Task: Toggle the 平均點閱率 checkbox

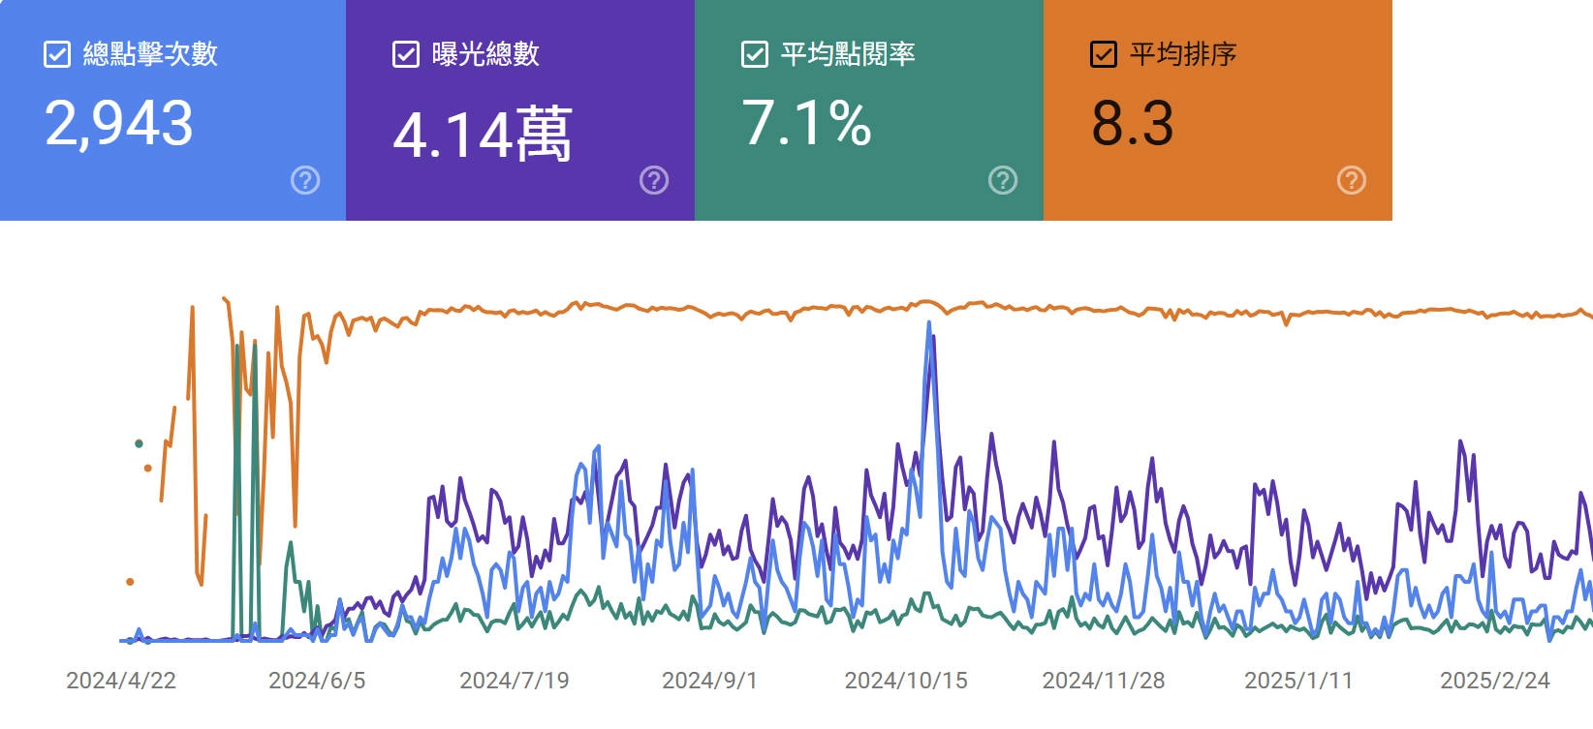Action: click(x=755, y=54)
